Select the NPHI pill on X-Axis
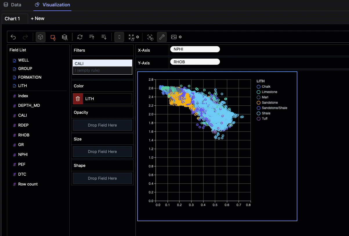This screenshot has height=236, width=349. tap(195, 49)
